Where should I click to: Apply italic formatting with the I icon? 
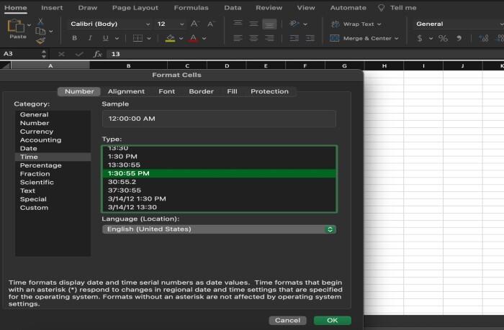(89, 38)
